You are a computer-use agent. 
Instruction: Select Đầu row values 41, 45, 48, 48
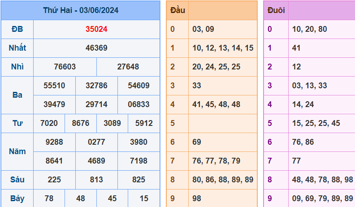216,104
